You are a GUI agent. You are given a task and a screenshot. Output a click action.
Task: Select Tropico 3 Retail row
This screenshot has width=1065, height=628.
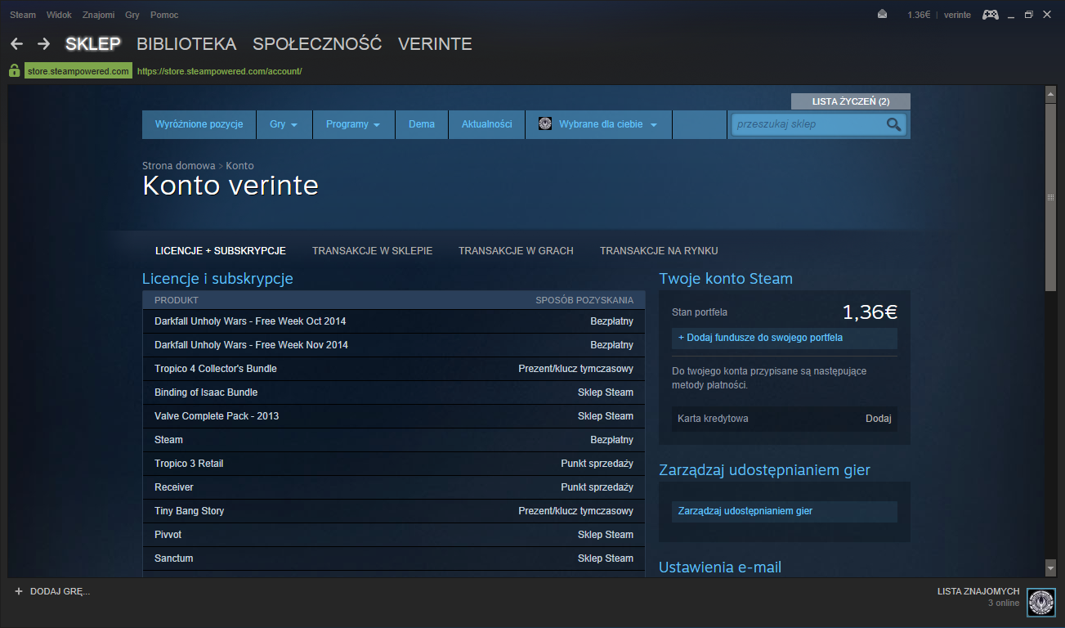click(394, 464)
